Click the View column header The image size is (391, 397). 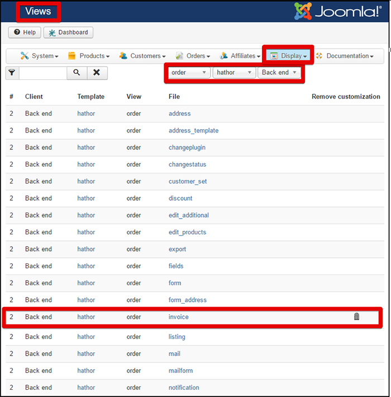coord(134,97)
